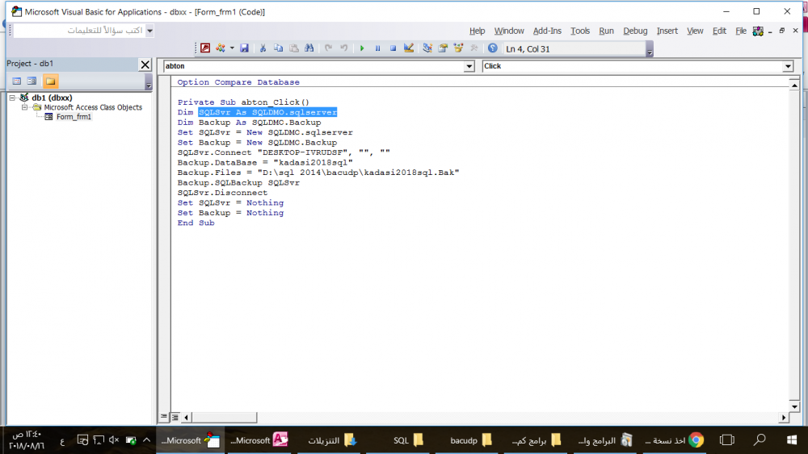Screen dimensions: 808x454
Task: Click the 'Option Compare Database' line
Action: 238,82
